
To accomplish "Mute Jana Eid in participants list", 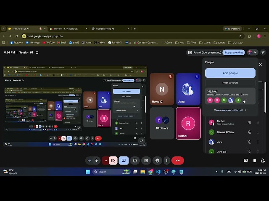I will pos(249,152).
